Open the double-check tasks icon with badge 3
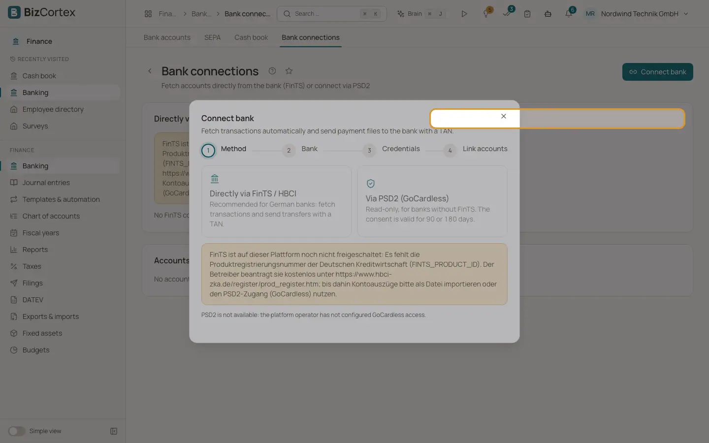Image resolution: width=709 pixels, height=443 pixels. point(507,13)
